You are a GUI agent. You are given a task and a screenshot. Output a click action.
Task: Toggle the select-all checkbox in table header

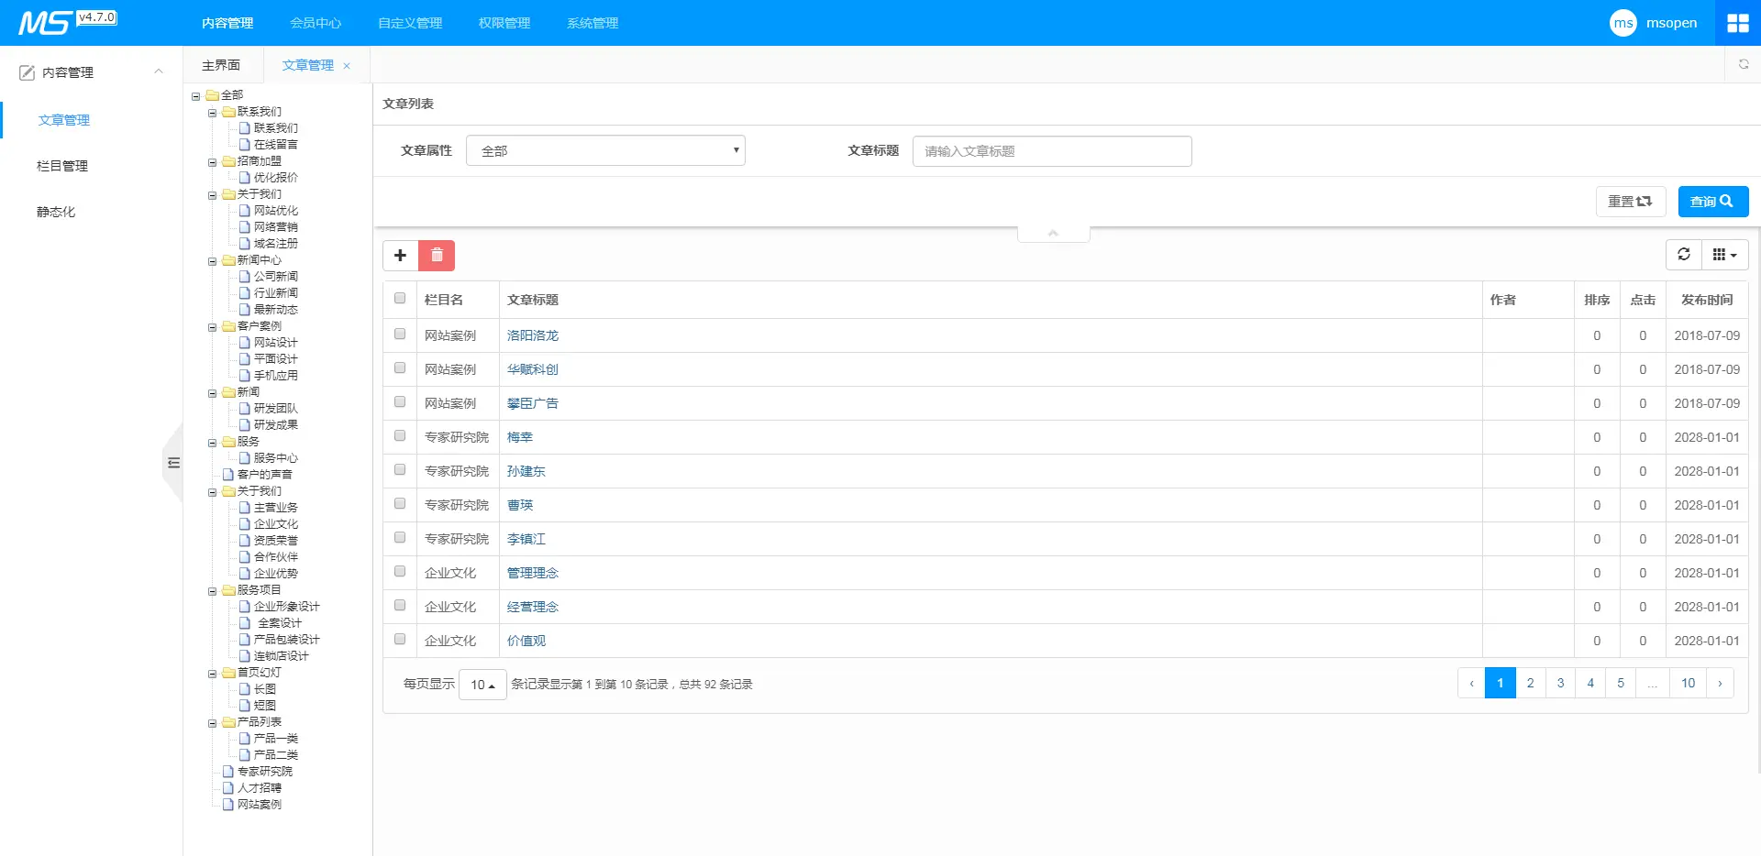pos(400,298)
